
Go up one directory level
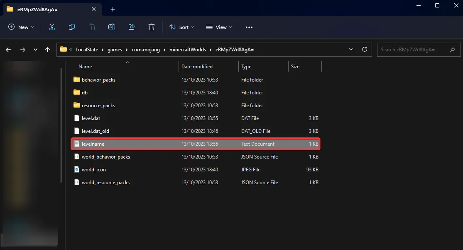click(x=47, y=50)
